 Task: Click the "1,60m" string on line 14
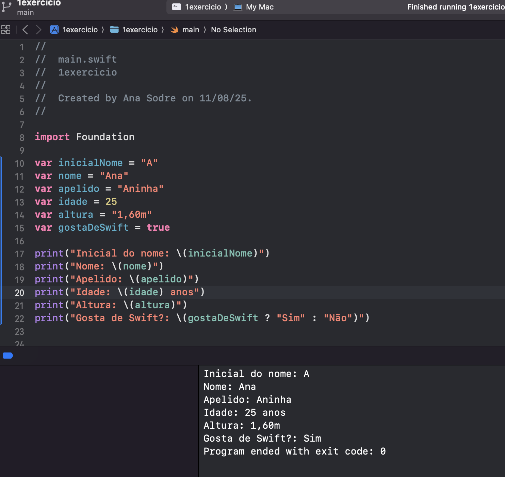tap(132, 215)
